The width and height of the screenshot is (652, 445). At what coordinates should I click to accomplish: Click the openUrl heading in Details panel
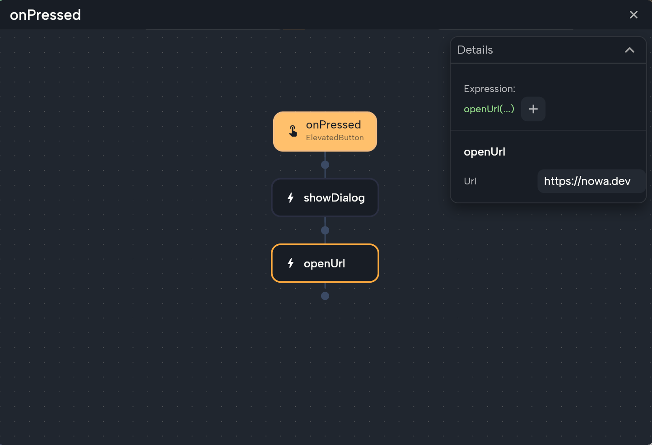[x=484, y=152]
